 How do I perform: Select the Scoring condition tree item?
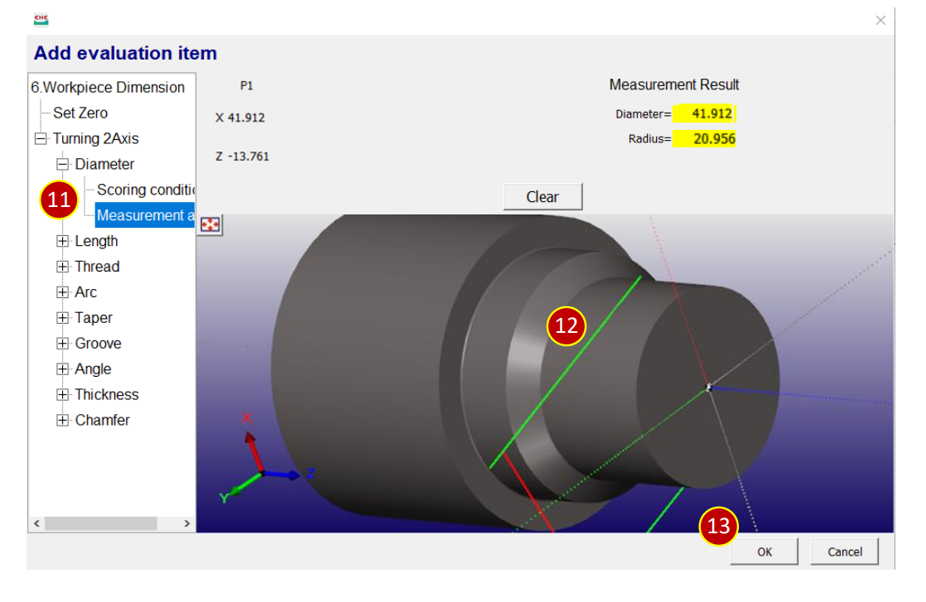click(x=145, y=190)
